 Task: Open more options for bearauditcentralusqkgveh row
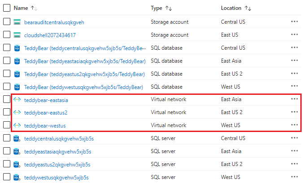coord(294,21)
